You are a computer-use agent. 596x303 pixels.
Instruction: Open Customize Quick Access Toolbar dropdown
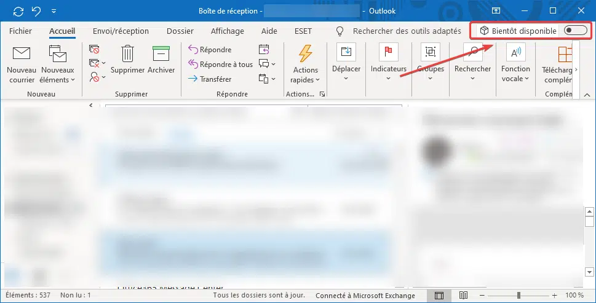[54, 11]
